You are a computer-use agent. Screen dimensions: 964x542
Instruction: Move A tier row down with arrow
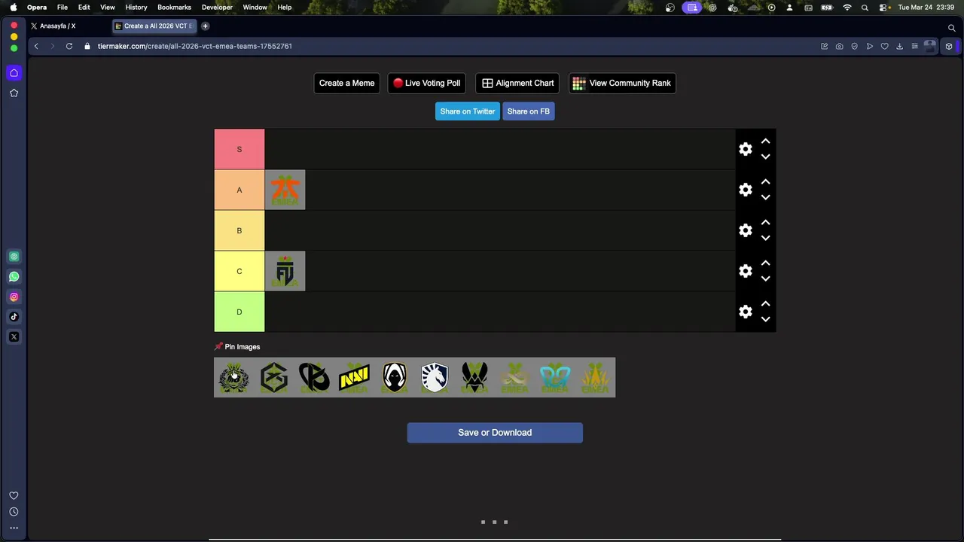(765, 197)
